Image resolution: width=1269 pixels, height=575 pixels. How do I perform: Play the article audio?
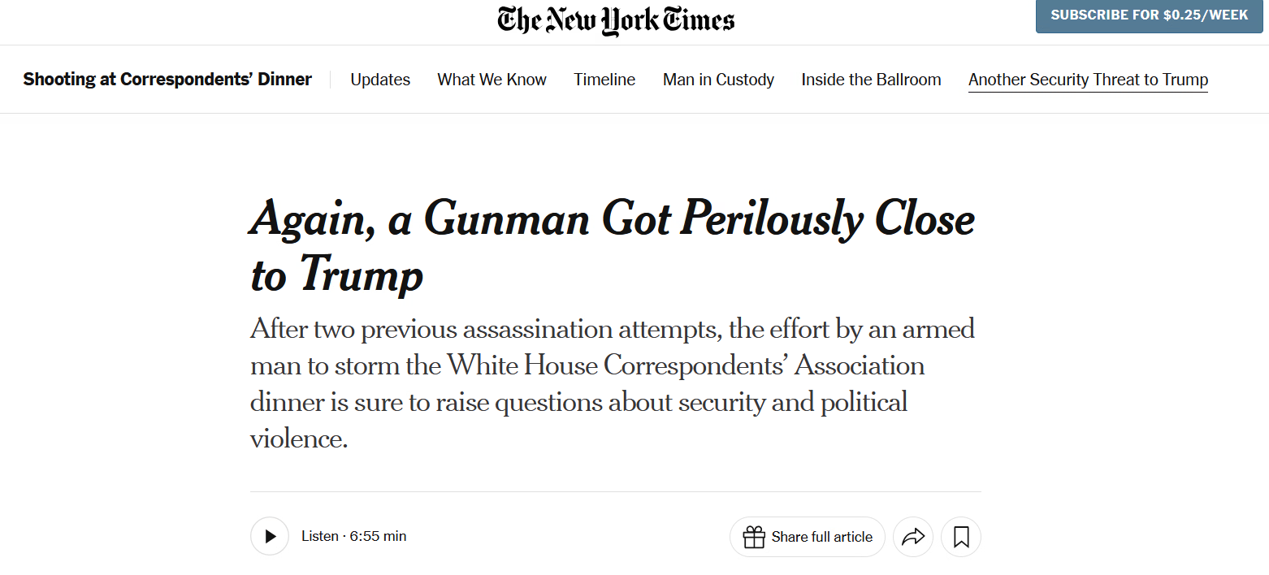click(x=270, y=536)
